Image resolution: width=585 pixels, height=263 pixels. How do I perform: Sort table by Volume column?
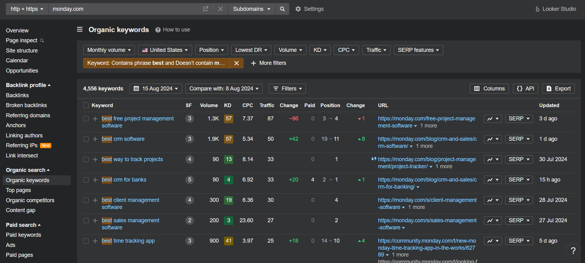click(209, 106)
